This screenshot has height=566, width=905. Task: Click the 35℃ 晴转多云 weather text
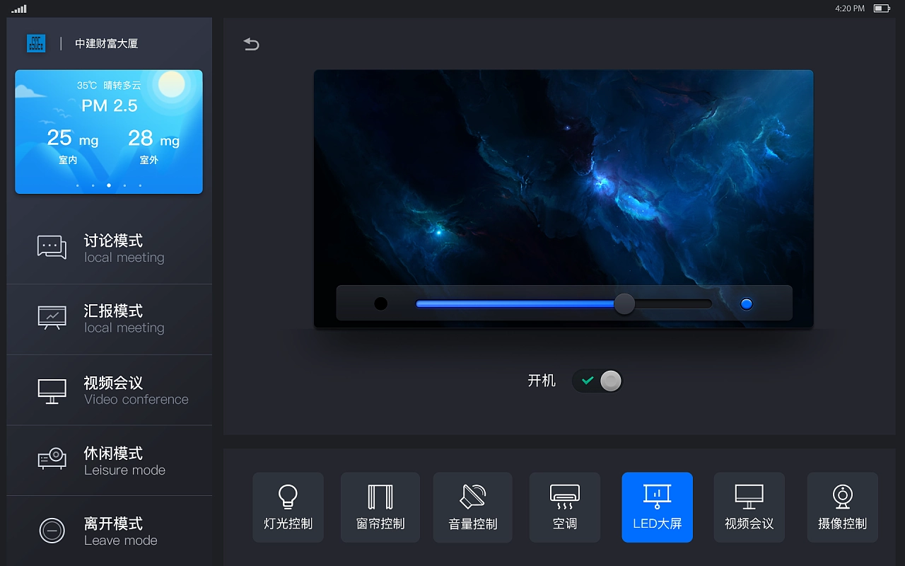coord(109,86)
